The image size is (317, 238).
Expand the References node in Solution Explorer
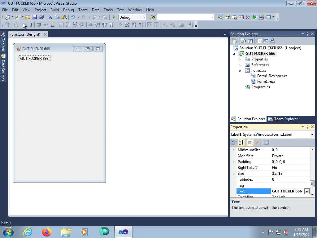[240, 65]
